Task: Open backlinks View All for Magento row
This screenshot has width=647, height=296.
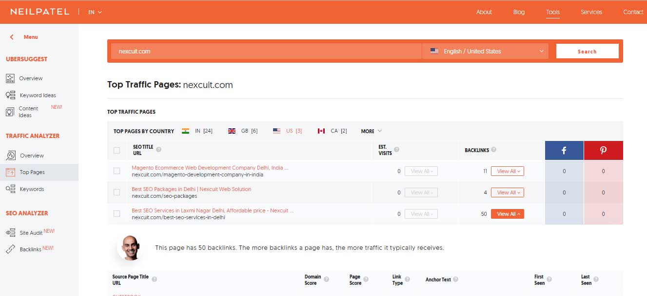Action: click(508, 171)
